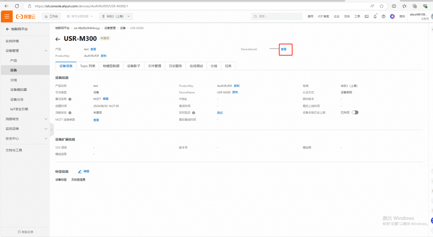Click the help icon next to 实时延迟
The image size is (433, 237).
coord(193,113)
